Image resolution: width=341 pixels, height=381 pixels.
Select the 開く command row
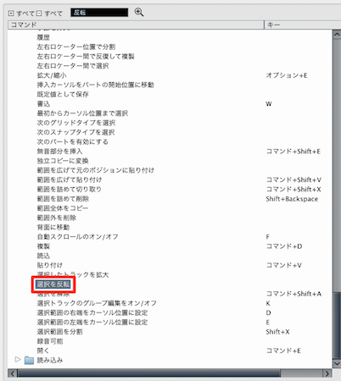pyautogui.click(x=43, y=351)
